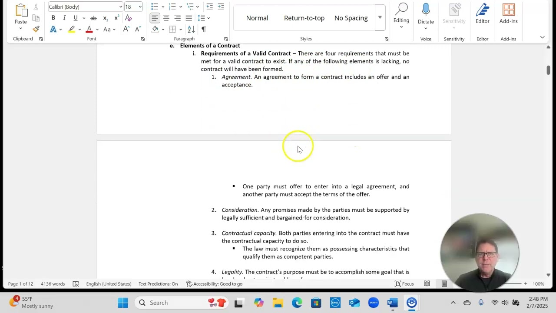
Task: Open the borders dropdown arrow
Action: click(180, 29)
